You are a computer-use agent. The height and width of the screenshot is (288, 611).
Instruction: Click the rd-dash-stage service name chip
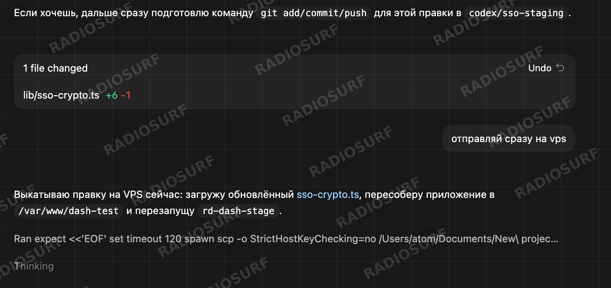click(238, 211)
